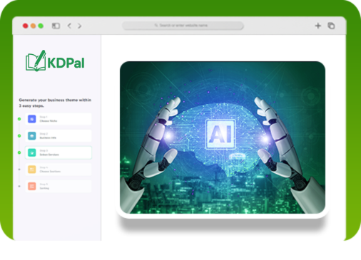
Task: Click green checkmark beside Step 2
Action: pyautogui.click(x=19, y=136)
